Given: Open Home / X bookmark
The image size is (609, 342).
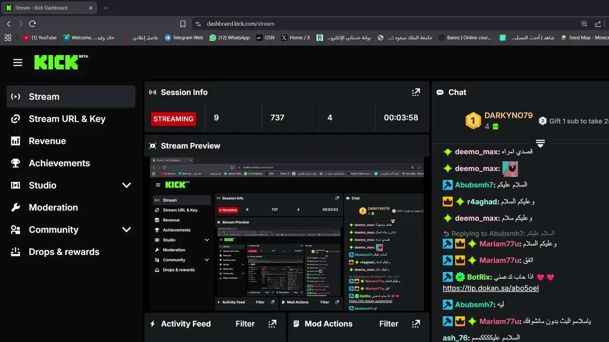Looking at the screenshot, I should coord(295,38).
